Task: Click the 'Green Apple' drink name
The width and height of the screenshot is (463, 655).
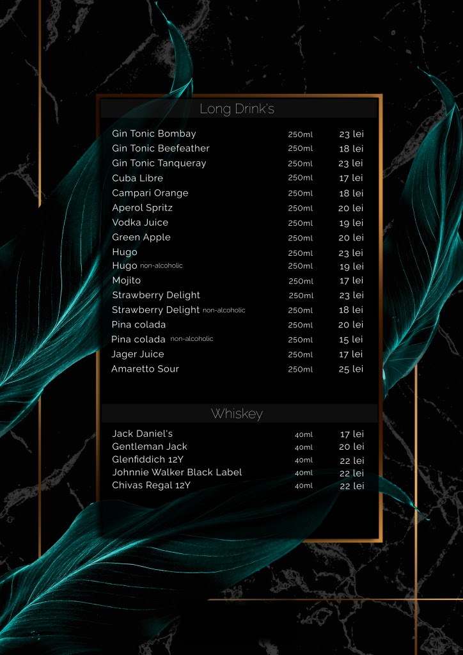Action: [x=141, y=237]
